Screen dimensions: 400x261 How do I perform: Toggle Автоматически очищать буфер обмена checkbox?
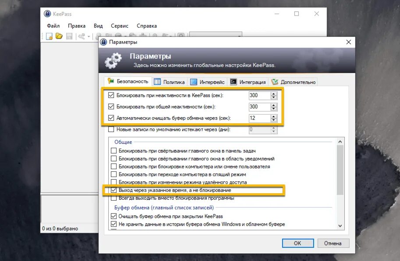click(111, 118)
